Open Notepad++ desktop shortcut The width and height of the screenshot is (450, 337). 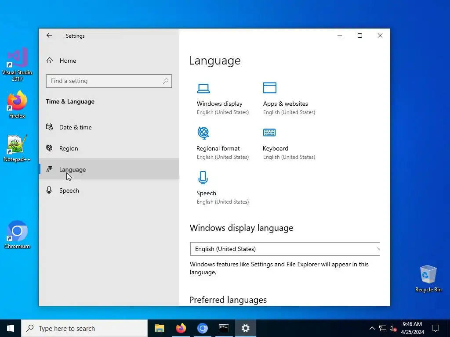(17, 148)
